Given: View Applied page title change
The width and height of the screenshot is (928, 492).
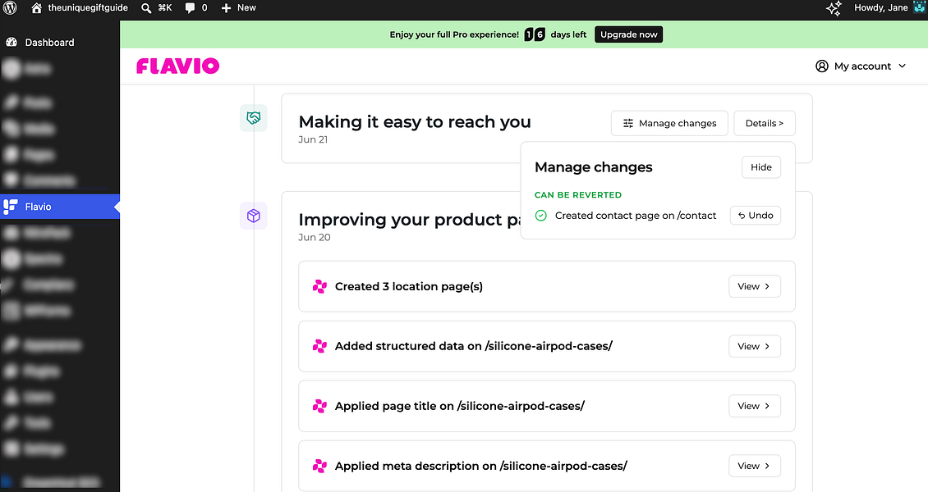Looking at the screenshot, I should (x=754, y=406).
